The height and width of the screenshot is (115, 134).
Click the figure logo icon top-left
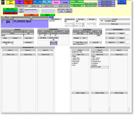[3, 3]
